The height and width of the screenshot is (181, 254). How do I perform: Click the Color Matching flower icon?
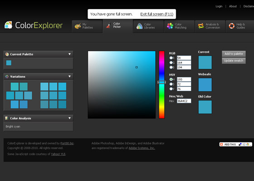point(170,26)
